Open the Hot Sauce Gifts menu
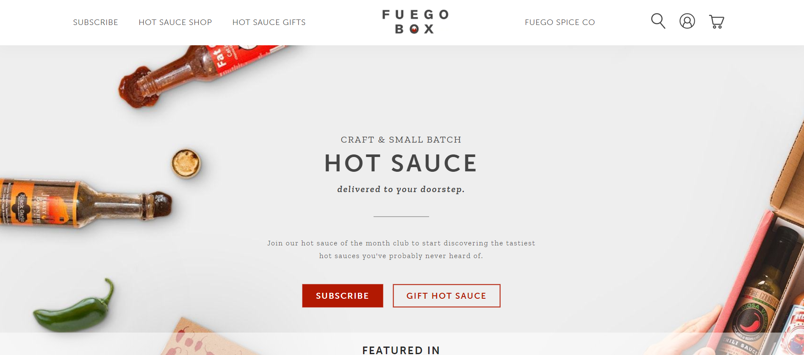Image resolution: width=804 pixels, height=355 pixels. (269, 22)
